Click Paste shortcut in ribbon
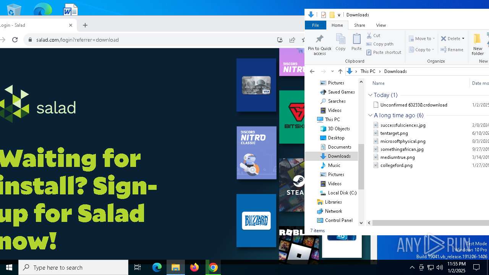This screenshot has height=275, width=489. tap(384, 52)
